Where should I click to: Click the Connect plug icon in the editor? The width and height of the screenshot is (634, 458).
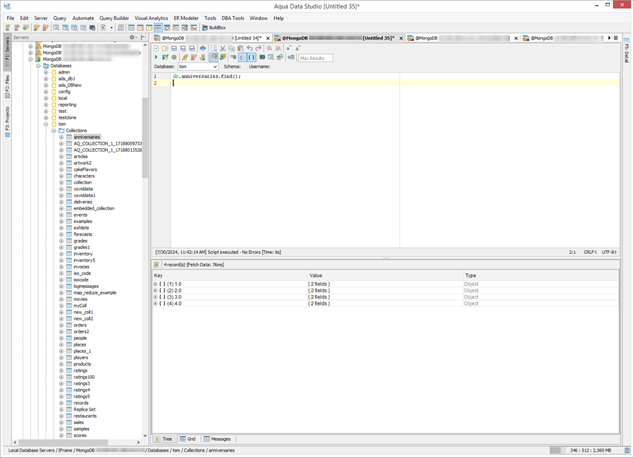(185, 57)
